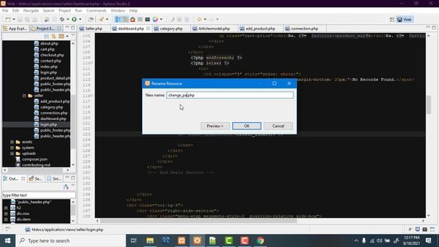
Task: Open the App Explorer view tab
Action: pyautogui.click(x=15, y=29)
